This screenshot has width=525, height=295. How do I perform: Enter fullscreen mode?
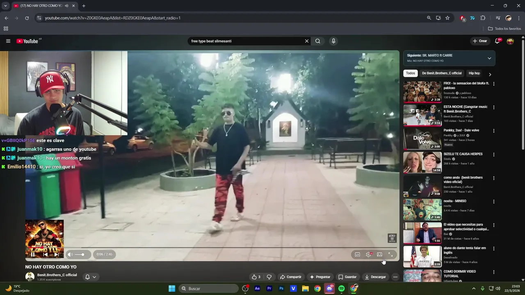click(390, 254)
